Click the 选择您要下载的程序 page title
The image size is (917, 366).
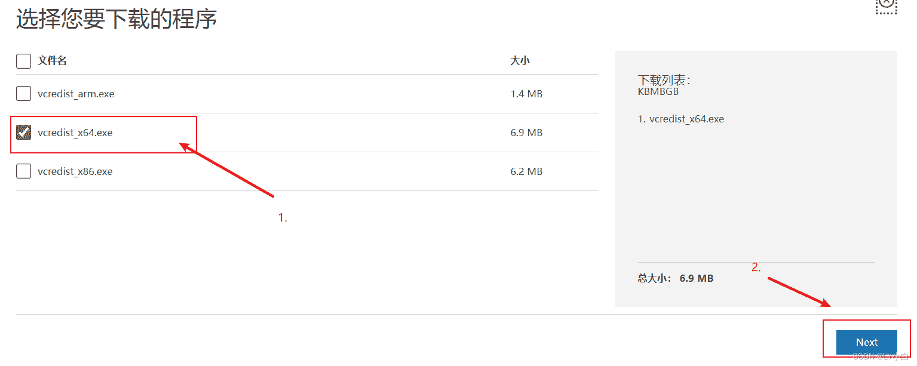tap(116, 20)
